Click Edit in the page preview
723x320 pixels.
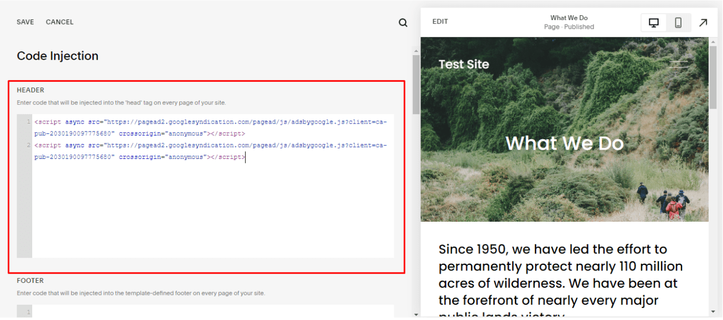point(440,22)
